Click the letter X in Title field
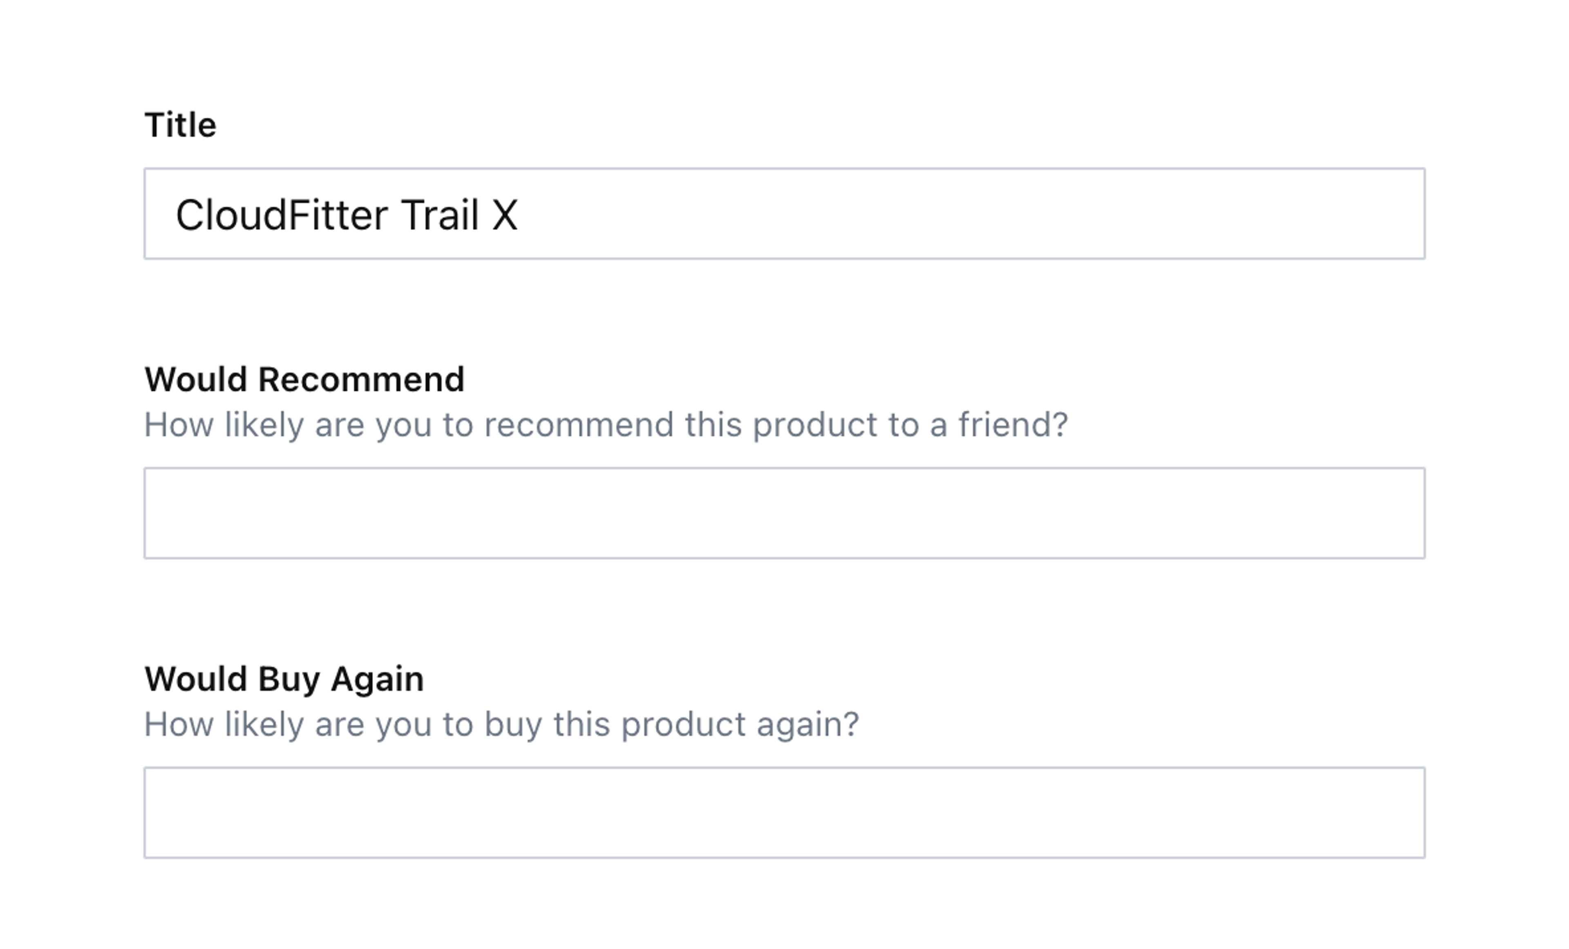1569x949 pixels. pyautogui.click(x=504, y=215)
